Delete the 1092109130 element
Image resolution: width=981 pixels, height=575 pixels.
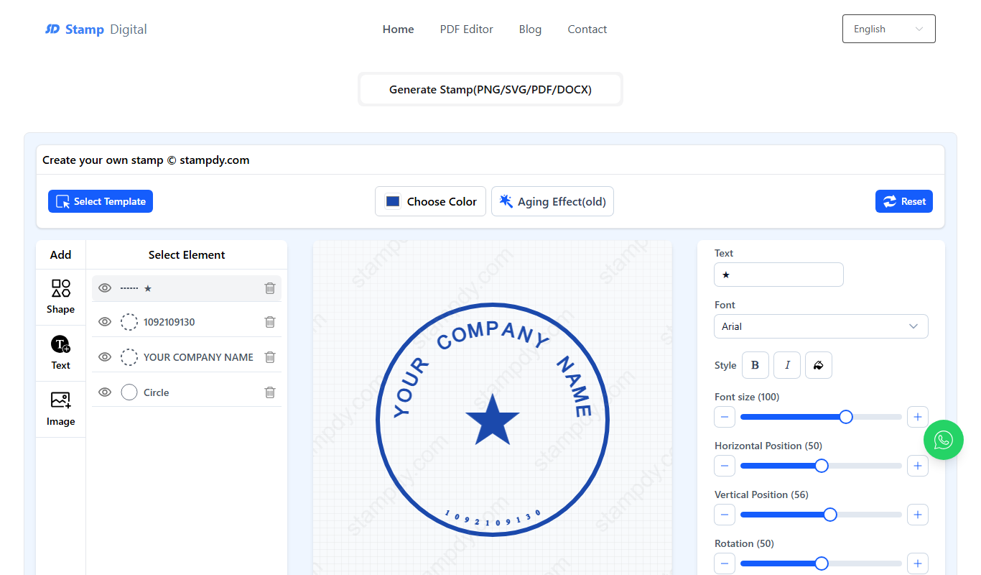[x=270, y=322]
